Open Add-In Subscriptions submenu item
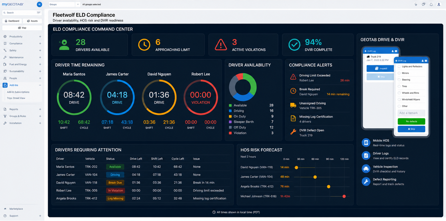 point(18,92)
